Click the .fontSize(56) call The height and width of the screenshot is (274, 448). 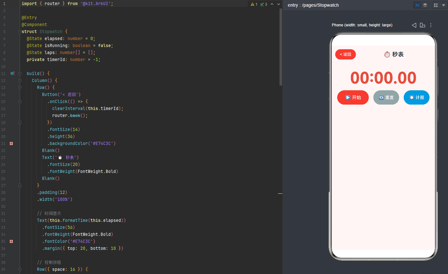(x=59, y=228)
